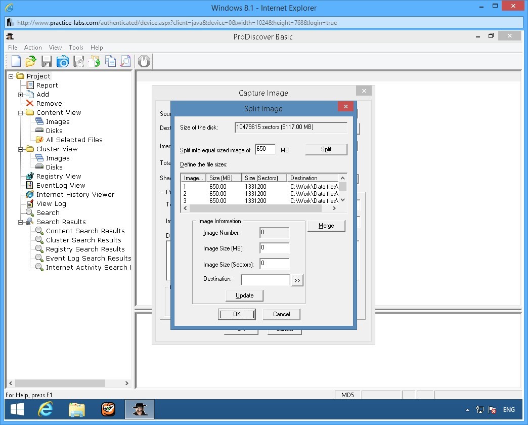Screen dimensions: 528x425
Task: Select Internet History Viewer tree item
Action: click(75, 195)
